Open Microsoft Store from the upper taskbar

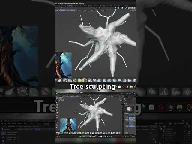tap(119, 87)
